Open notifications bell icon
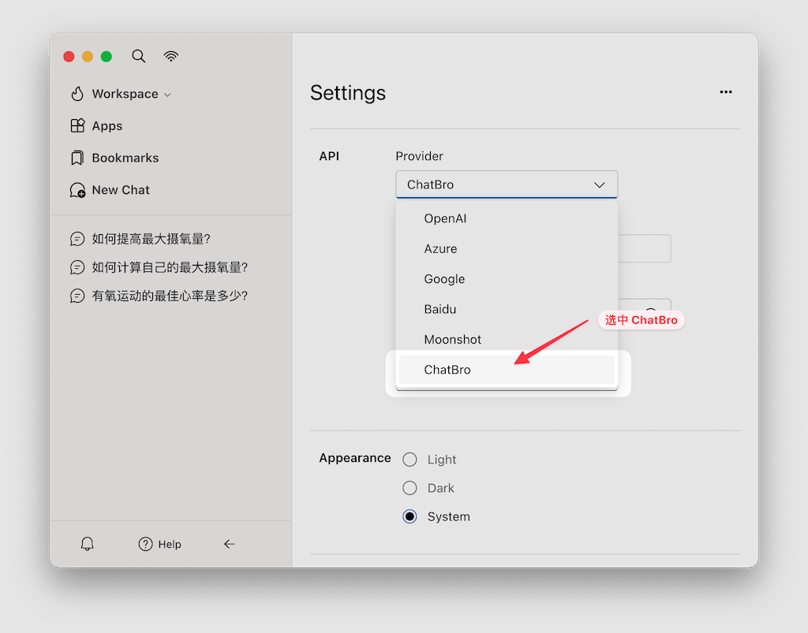Image resolution: width=808 pixels, height=633 pixels. point(87,544)
